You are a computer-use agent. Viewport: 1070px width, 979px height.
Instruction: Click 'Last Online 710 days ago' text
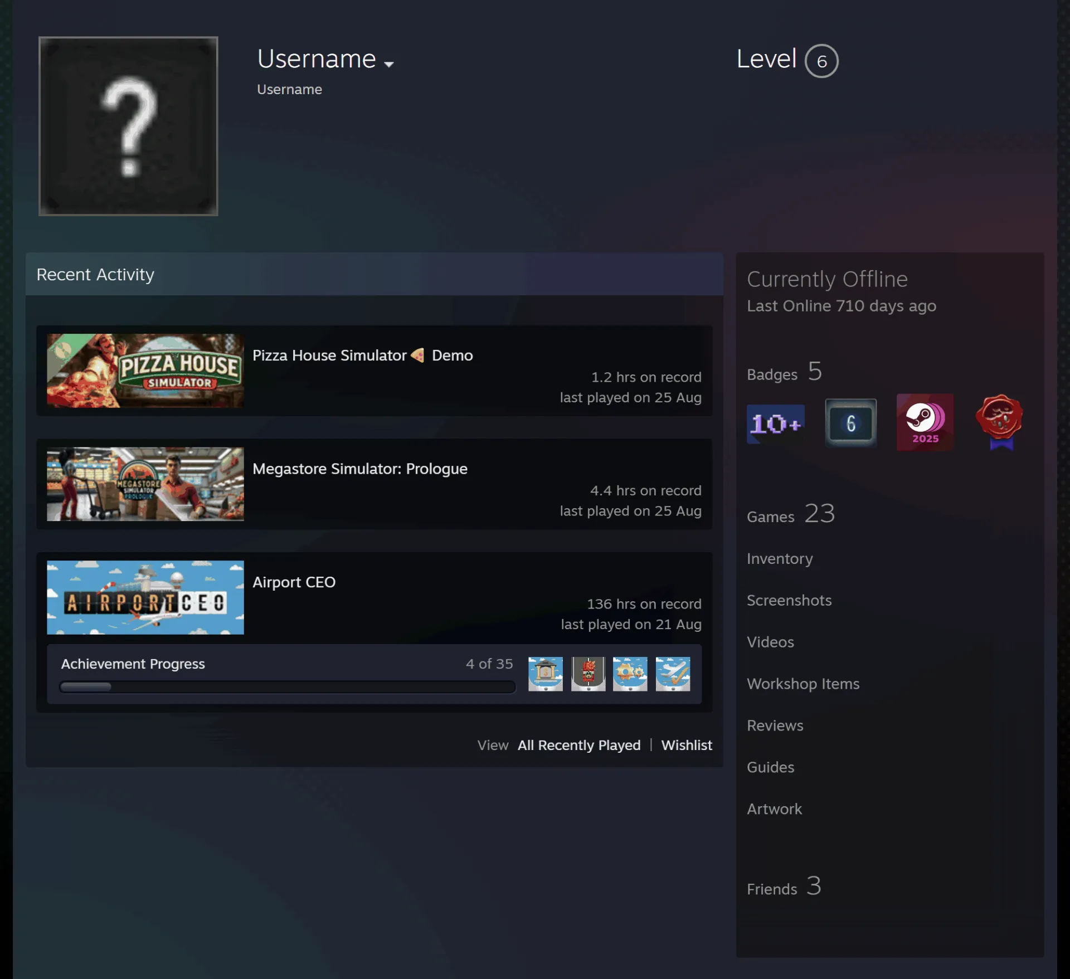[x=842, y=306]
